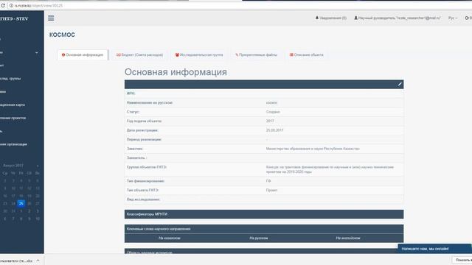Viewport: 472px width, 265px height.
Task: Select day 20 in the calendar
Action: click(x=38, y=196)
